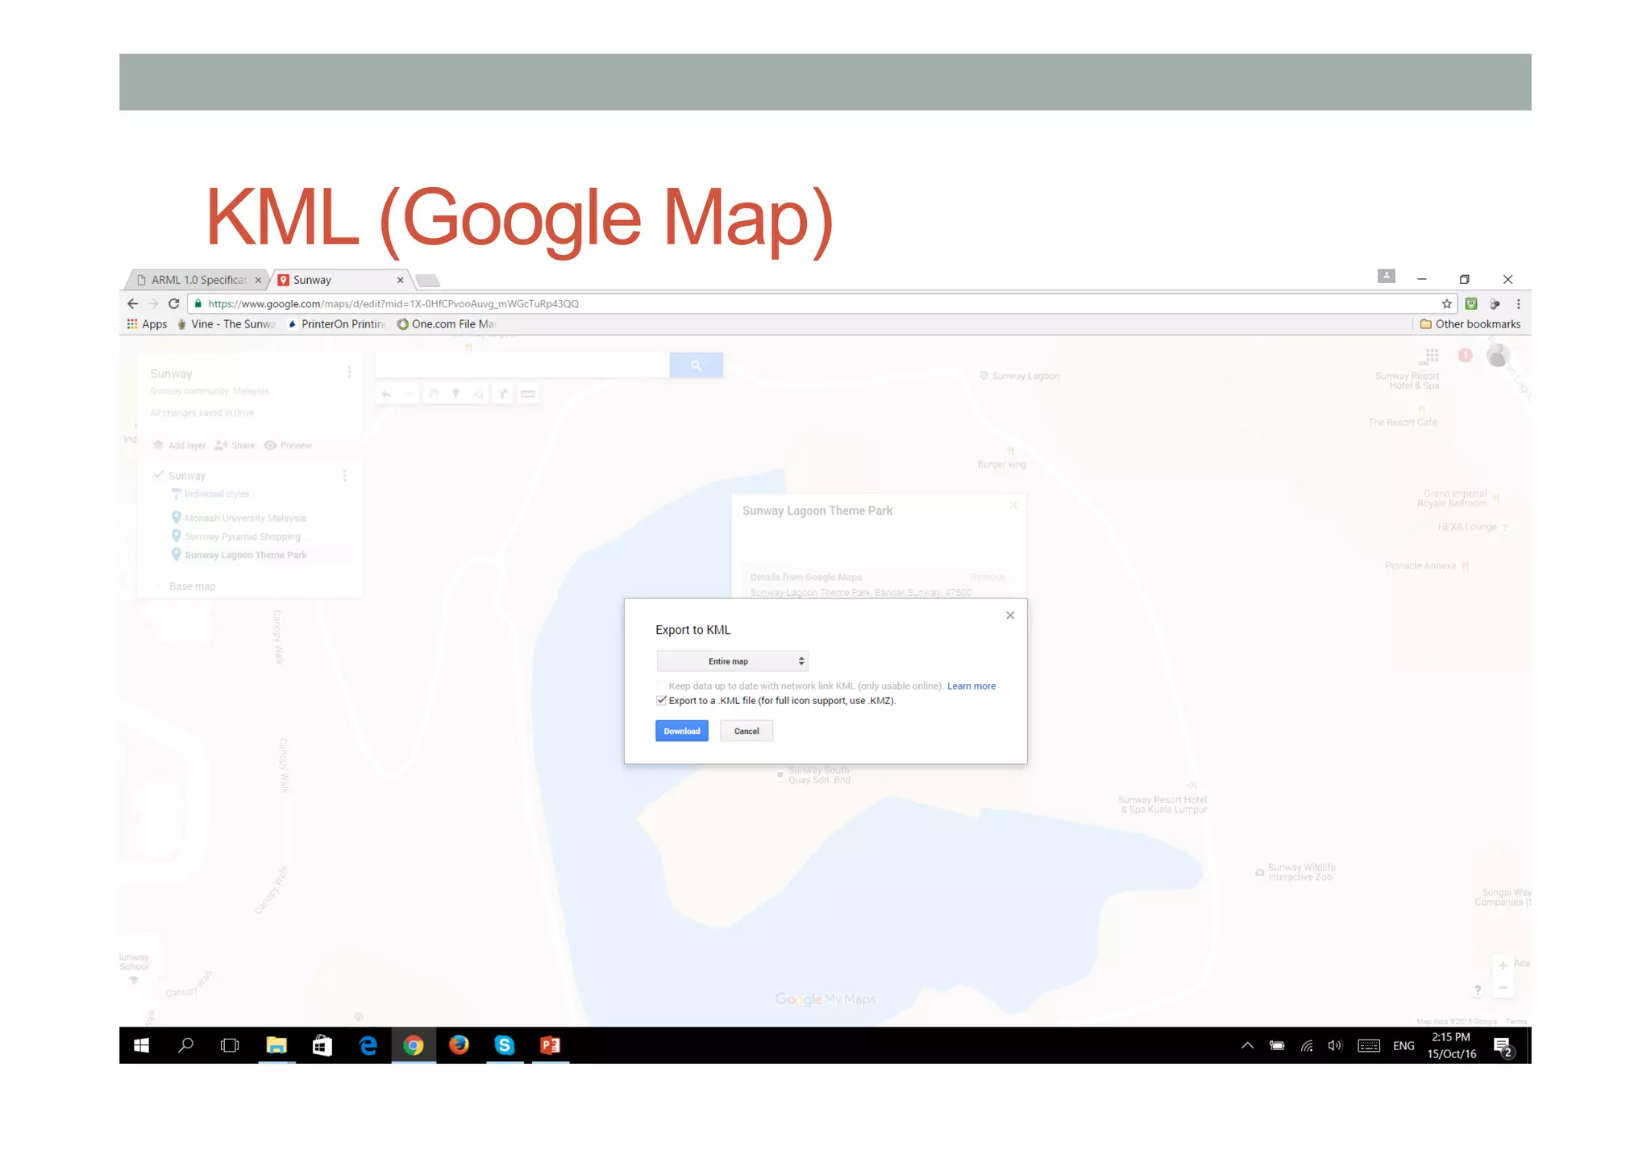Viewport: 1651px width, 1167px height.
Task: Close the Sunway browser tab
Action: pos(400,280)
